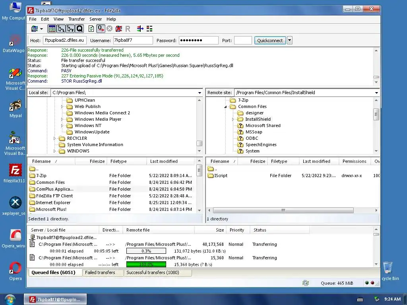The height and width of the screenshot is (305, 407).
Task: Click the queue icon in the status bar
Action: pos(306,283)
